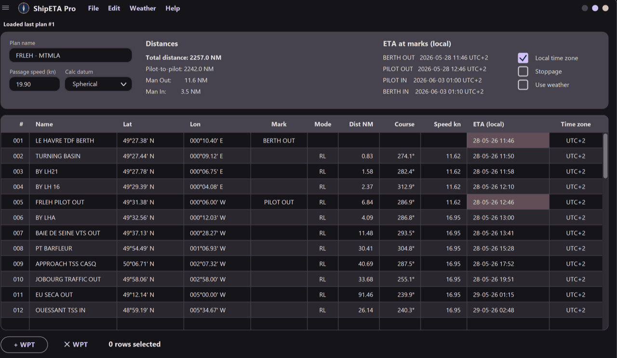Enable the Use weather checkbox

[523, 85]
